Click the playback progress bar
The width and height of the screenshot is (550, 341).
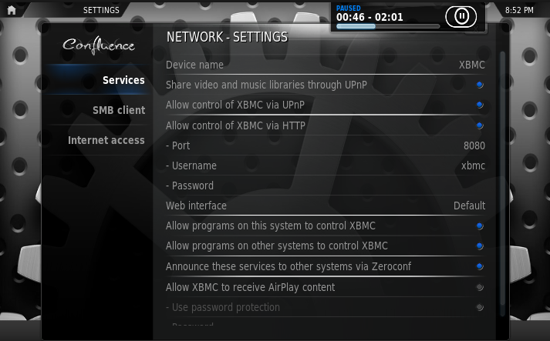point(388,26)
